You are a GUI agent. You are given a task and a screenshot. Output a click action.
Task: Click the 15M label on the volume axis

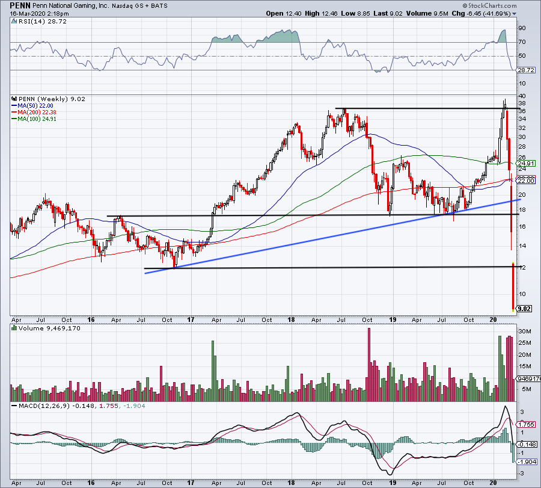tap(524, 366)
